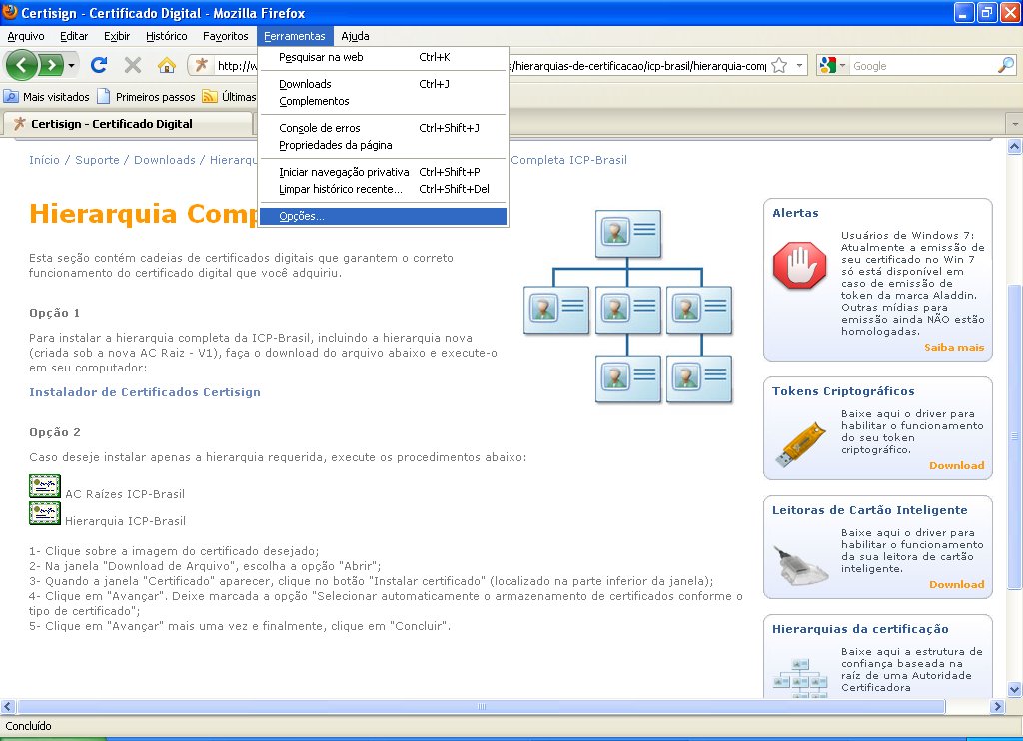The width and height of the screenshot is (1023, 741).
Task: Open the Primeiros passos bookmark
Action: coord(147,97)
